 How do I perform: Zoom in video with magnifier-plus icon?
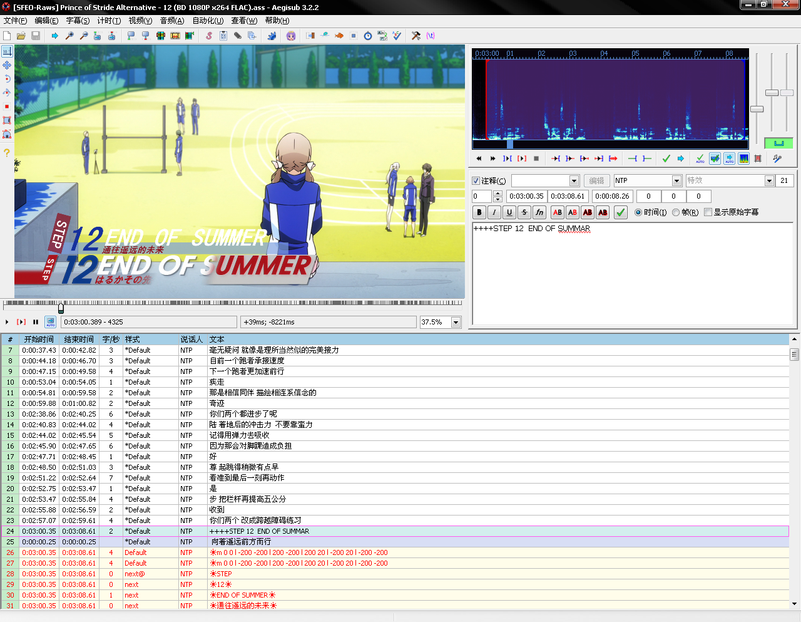point(69,36)
